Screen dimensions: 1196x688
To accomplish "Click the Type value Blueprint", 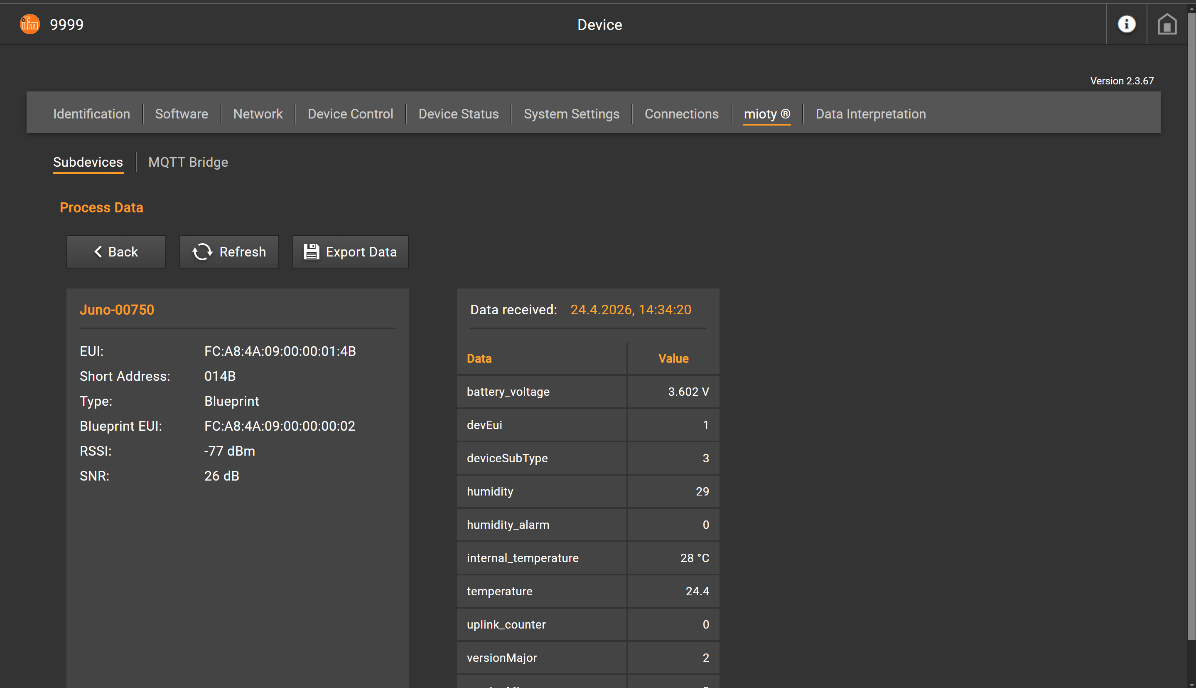I will pyautogui.click(x=231, y=401).
